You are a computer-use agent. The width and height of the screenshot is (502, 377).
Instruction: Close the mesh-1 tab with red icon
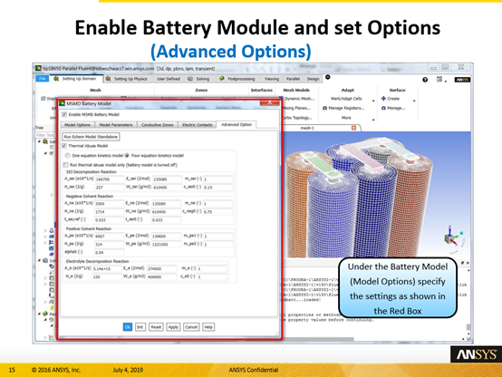pyautogui.click(x=353, y=128)
